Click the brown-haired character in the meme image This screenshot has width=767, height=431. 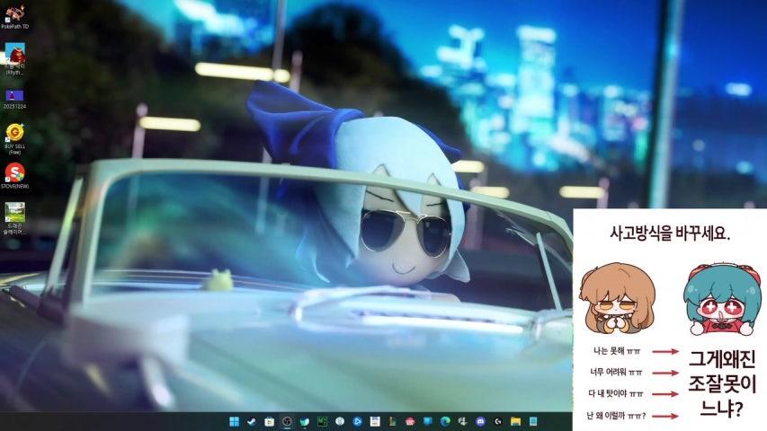click(x=617, y=298)
